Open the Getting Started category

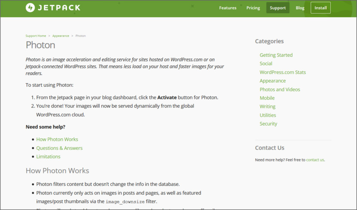coord(276,55)
